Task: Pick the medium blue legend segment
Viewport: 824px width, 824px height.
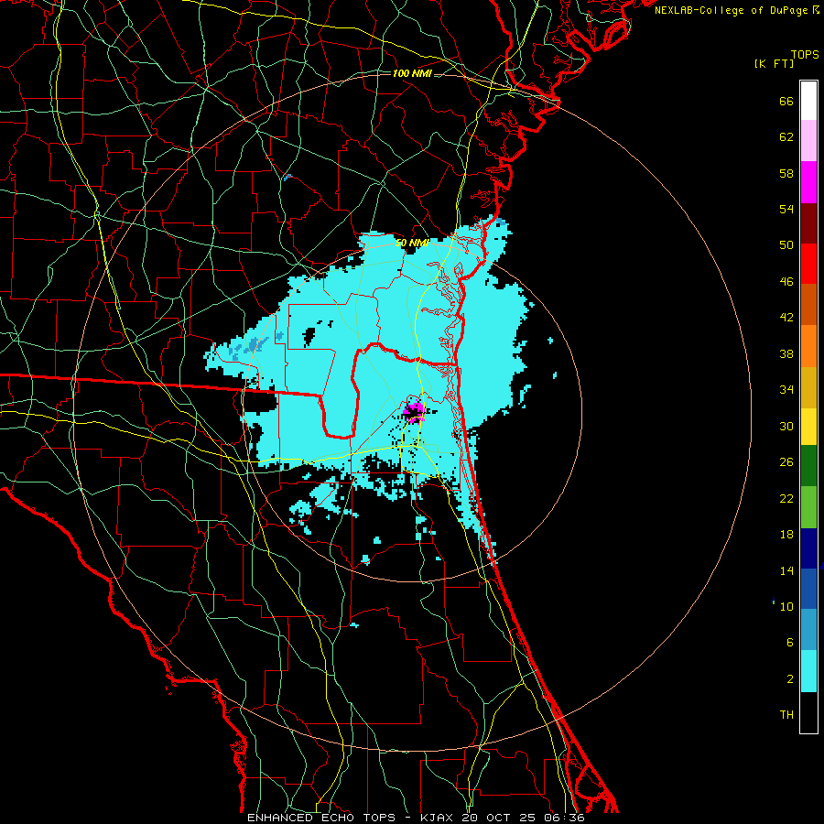Action: click(808, 589)
